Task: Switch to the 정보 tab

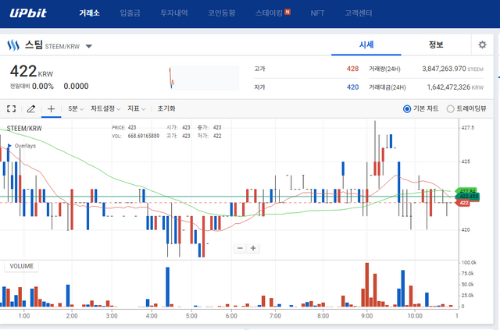Action: [x=436, y=45]
